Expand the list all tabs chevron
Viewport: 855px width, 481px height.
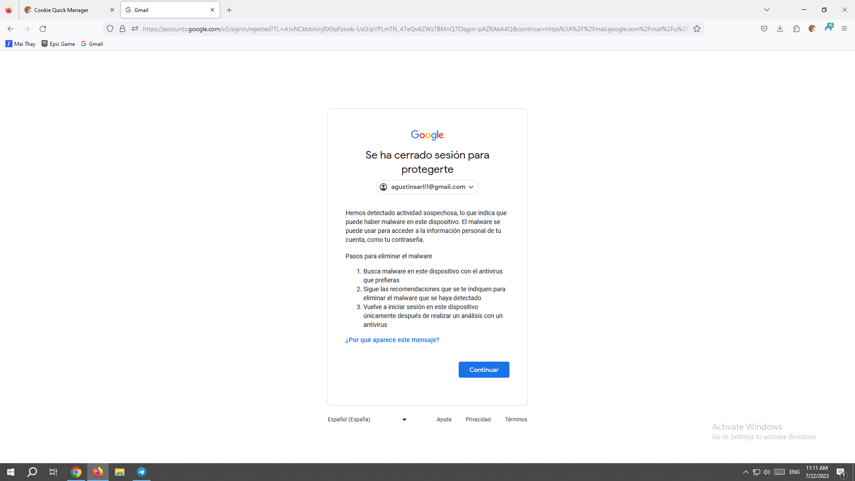tap(767, 10)
